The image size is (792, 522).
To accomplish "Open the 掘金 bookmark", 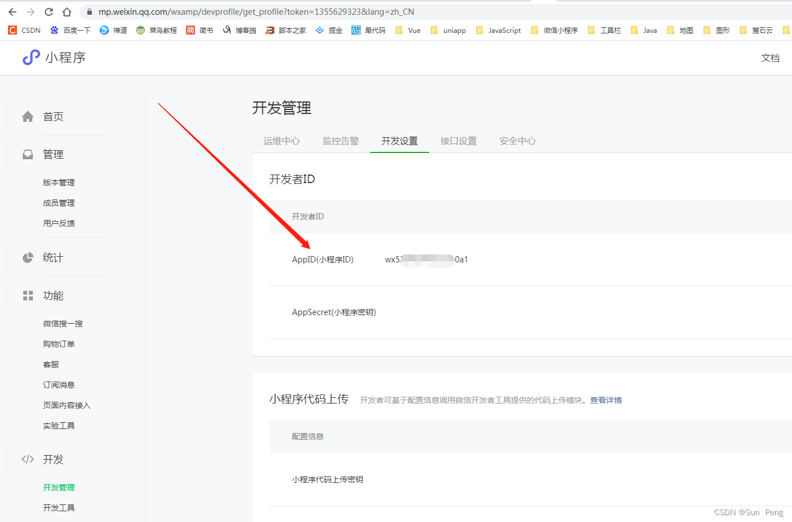I will (x=329, y=31).
